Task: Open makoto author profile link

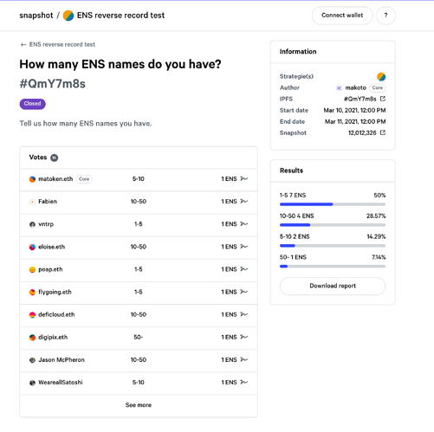Action: coord(356,87)
